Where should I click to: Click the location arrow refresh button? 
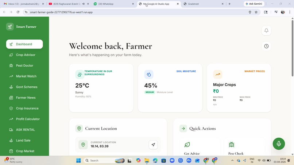coord(153,145)
